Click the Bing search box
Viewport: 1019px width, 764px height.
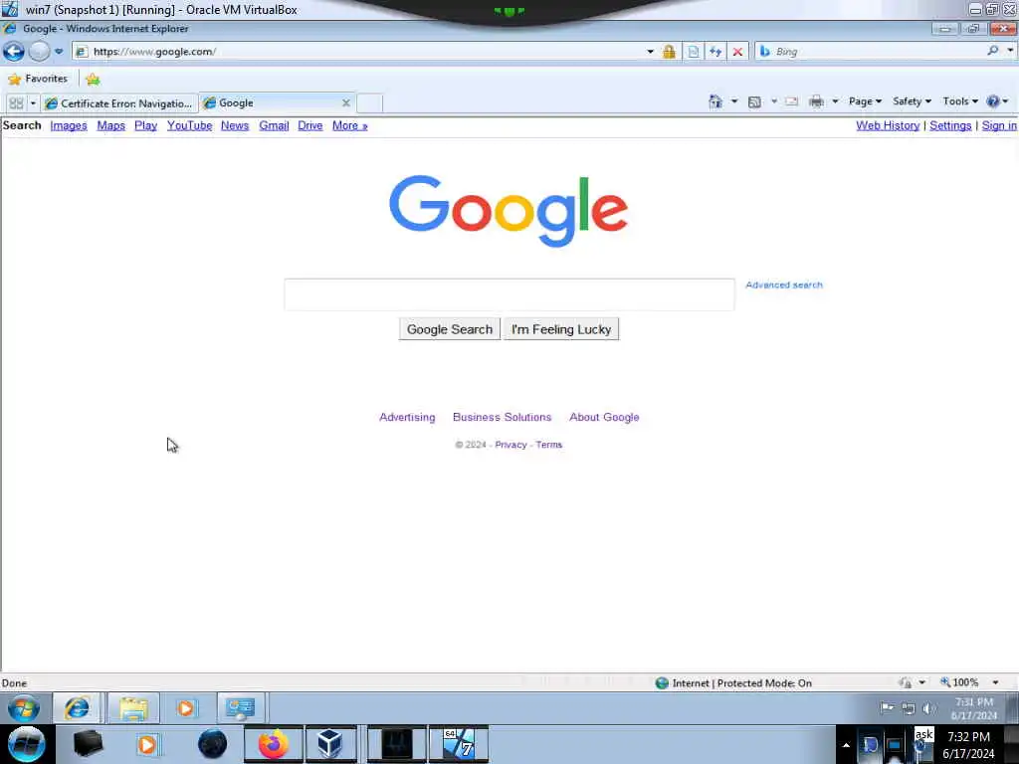tap(878, 52)
